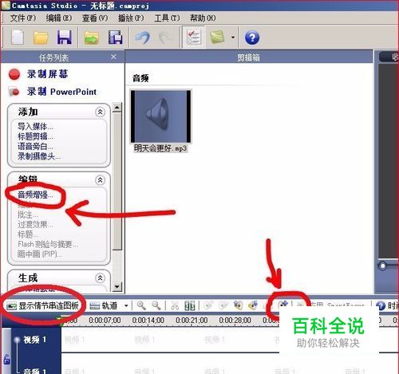Image resolution: width=399 pixels, height=374 pixels.
Task: Click the PowerPoint record icon
Action: point(14,92)
